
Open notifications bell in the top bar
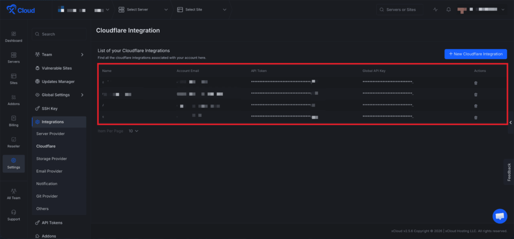click(x=448, y=10)
